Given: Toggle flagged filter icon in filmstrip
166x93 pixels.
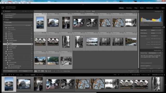Looking at the screenshot, I should [119, 75].
